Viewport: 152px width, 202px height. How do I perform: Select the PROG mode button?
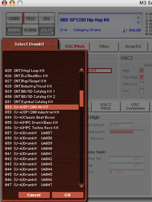[x=30, y=18]
